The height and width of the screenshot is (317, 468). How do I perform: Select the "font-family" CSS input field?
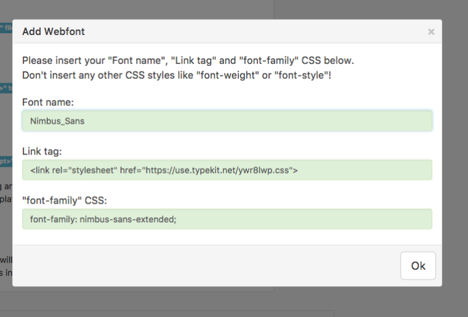[x=227, y=219]
